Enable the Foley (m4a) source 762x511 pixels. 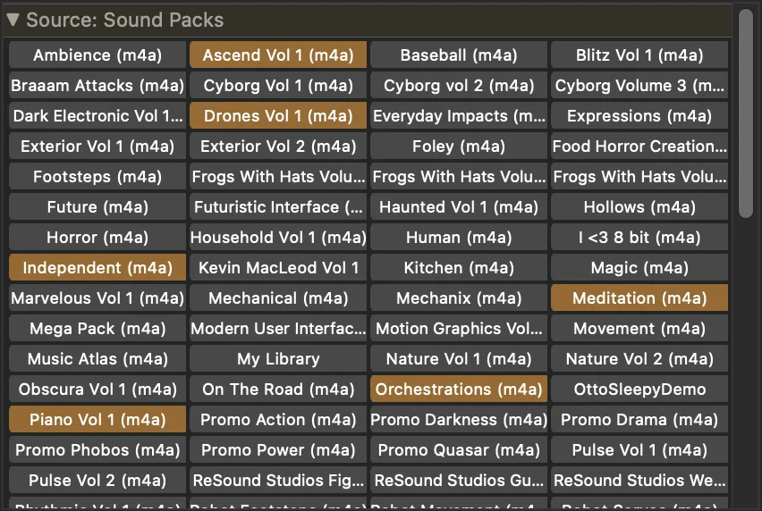point(459,147)
